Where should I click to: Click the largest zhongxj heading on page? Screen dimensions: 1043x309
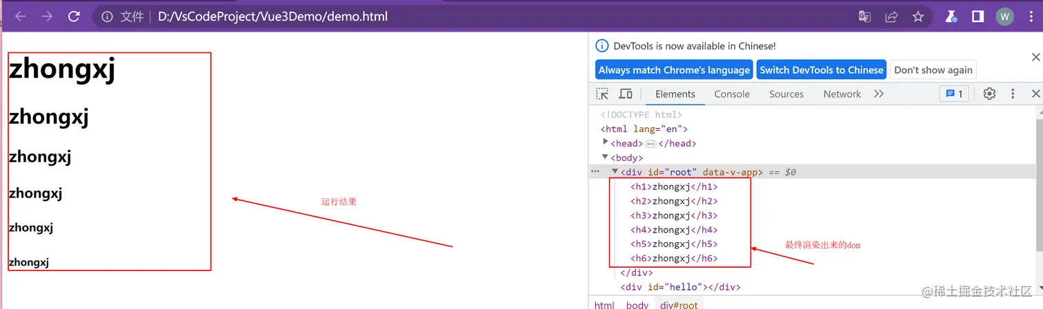click(62, 69)
